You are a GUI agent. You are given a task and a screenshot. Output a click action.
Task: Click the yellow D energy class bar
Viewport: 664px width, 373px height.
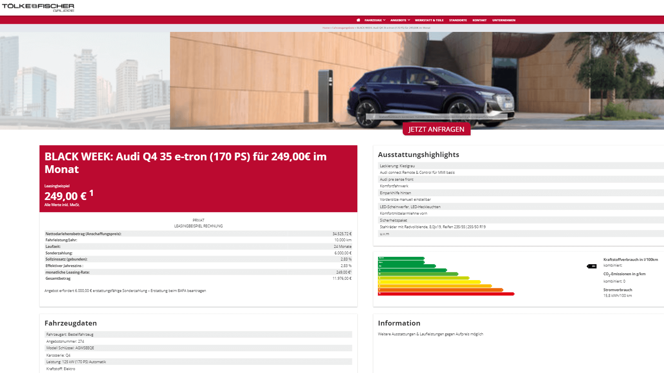[429, 282]
